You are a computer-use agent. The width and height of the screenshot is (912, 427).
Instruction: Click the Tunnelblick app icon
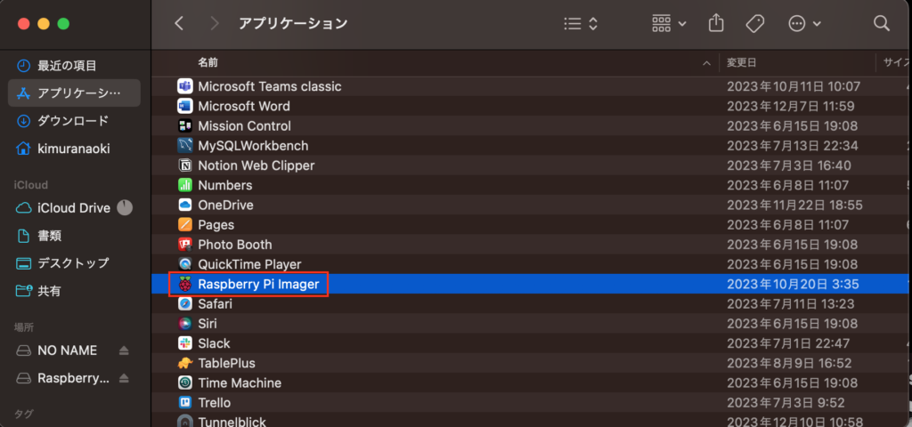pos(185,421)
